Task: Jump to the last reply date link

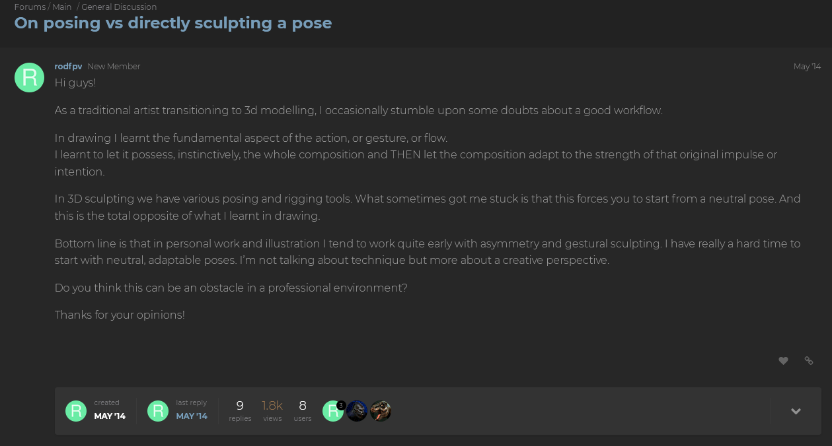Action: 192,416
